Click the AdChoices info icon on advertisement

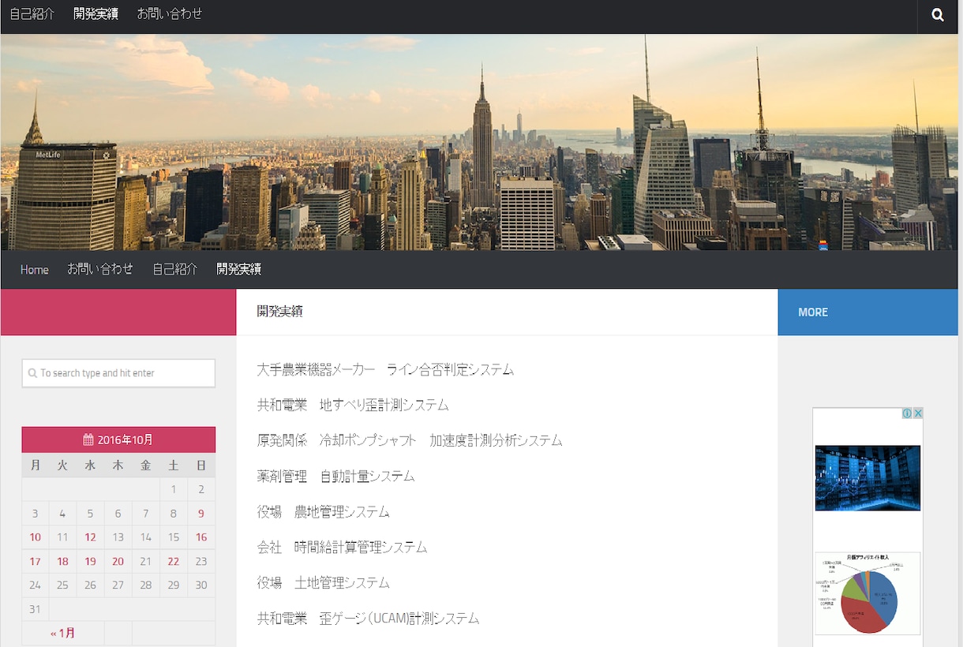(908, 413)
